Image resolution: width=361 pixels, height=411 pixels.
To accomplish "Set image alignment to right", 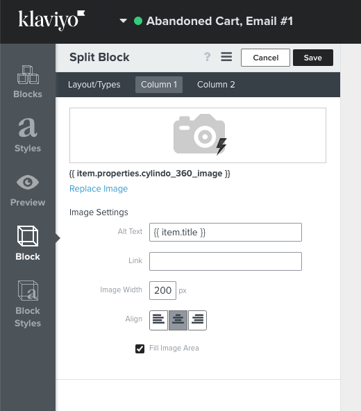I will click(197, 320).
